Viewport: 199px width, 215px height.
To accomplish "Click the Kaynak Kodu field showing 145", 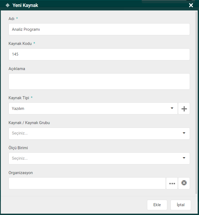I will point(99,54).
